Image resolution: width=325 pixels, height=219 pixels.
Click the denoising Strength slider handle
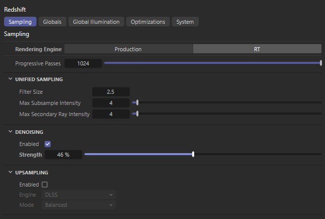tap(193, 155)
